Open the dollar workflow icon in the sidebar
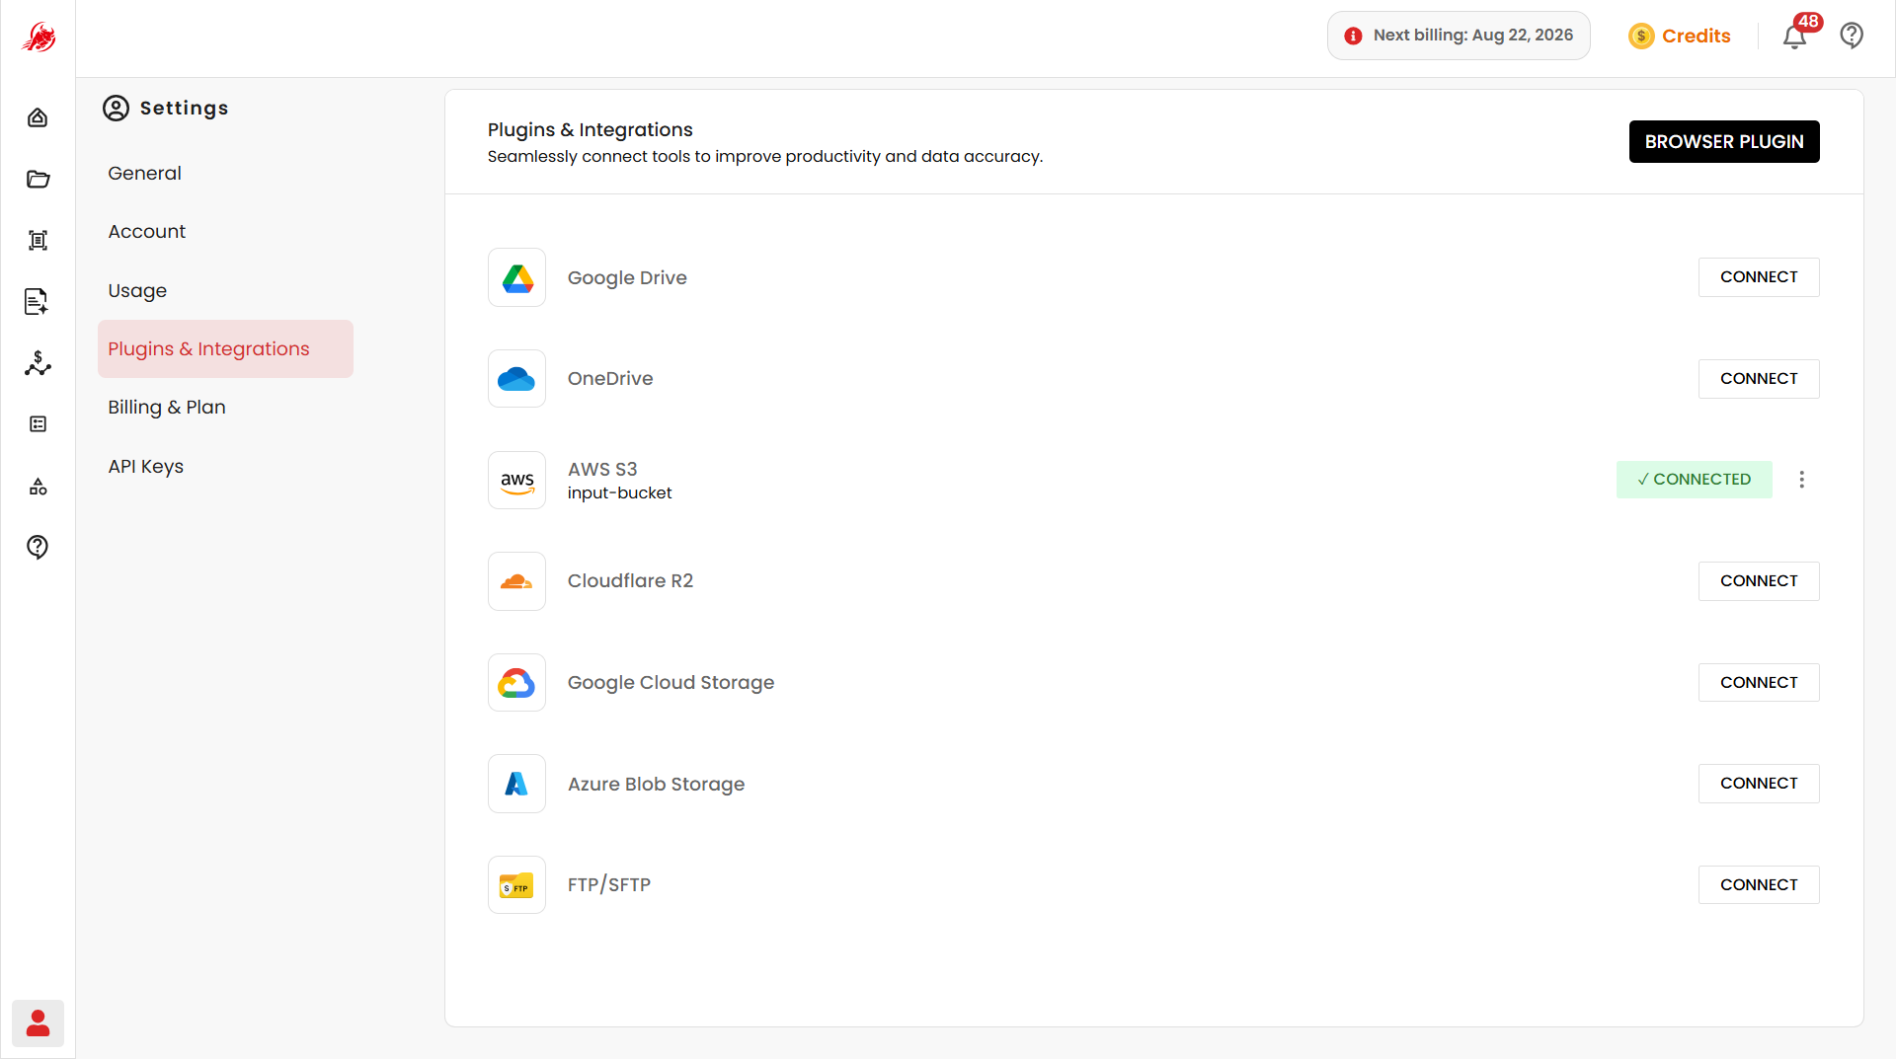 (38, 362)
